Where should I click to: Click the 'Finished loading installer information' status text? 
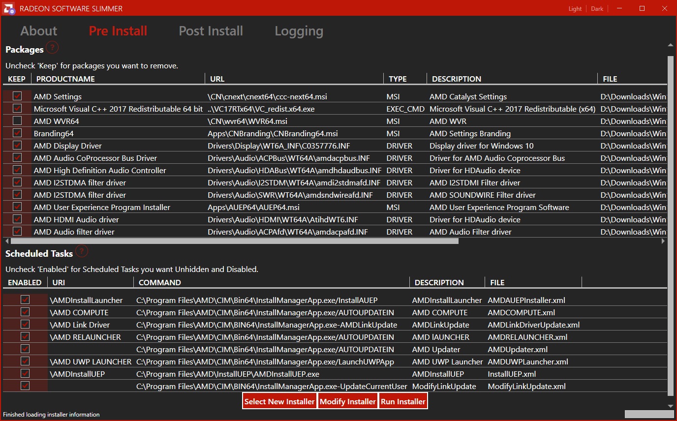pos(52,415)
